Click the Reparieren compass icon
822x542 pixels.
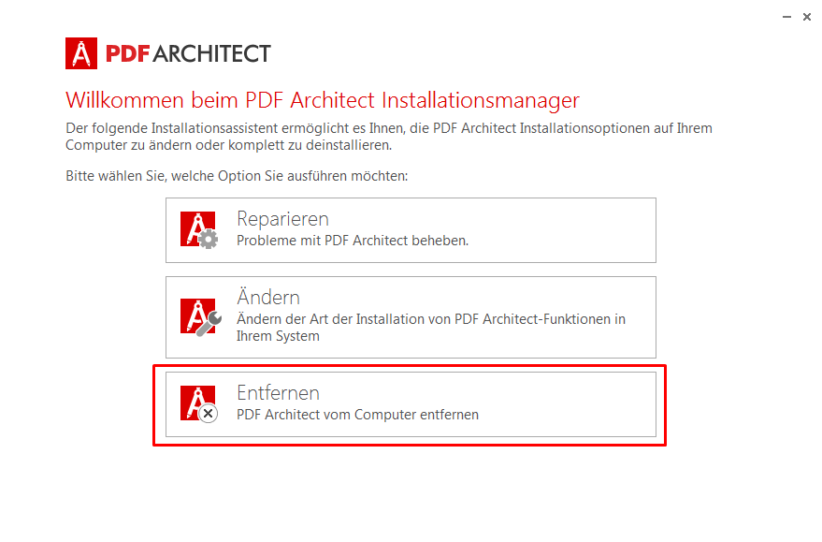pyautogui.click(x=195, y=227)
